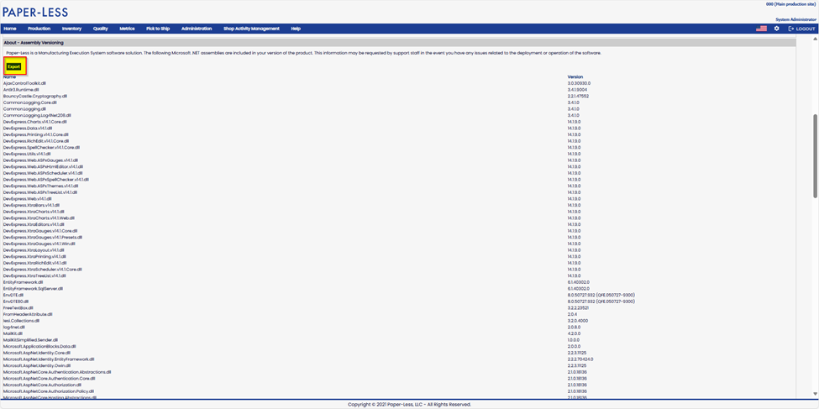Select DevExpress.XtraScheduler.v14.1.Core.dll
Viewport: 819px width, 409px height.
click(42, 269)
